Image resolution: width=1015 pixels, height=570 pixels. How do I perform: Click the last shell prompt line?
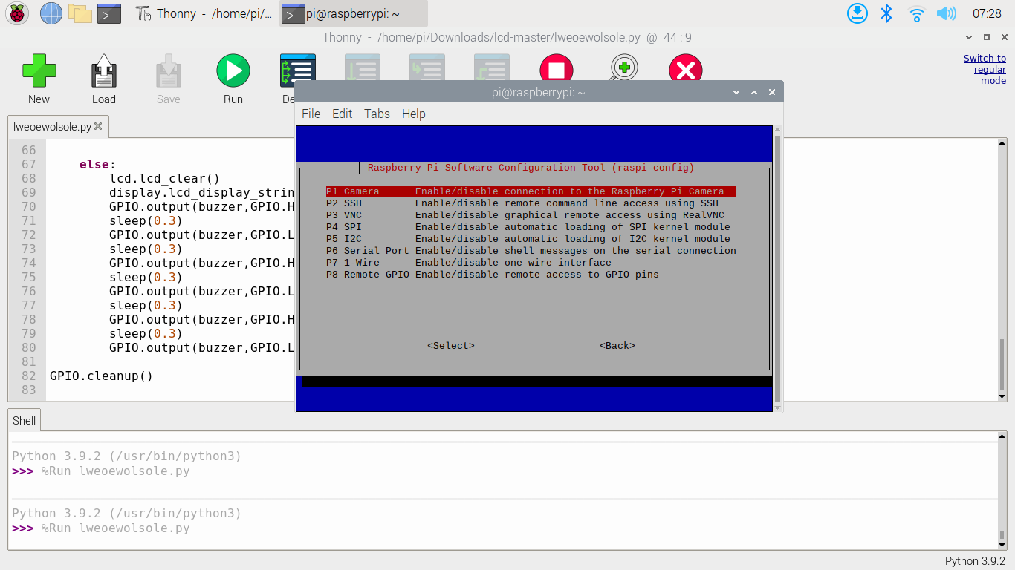(x=100, y=528)
